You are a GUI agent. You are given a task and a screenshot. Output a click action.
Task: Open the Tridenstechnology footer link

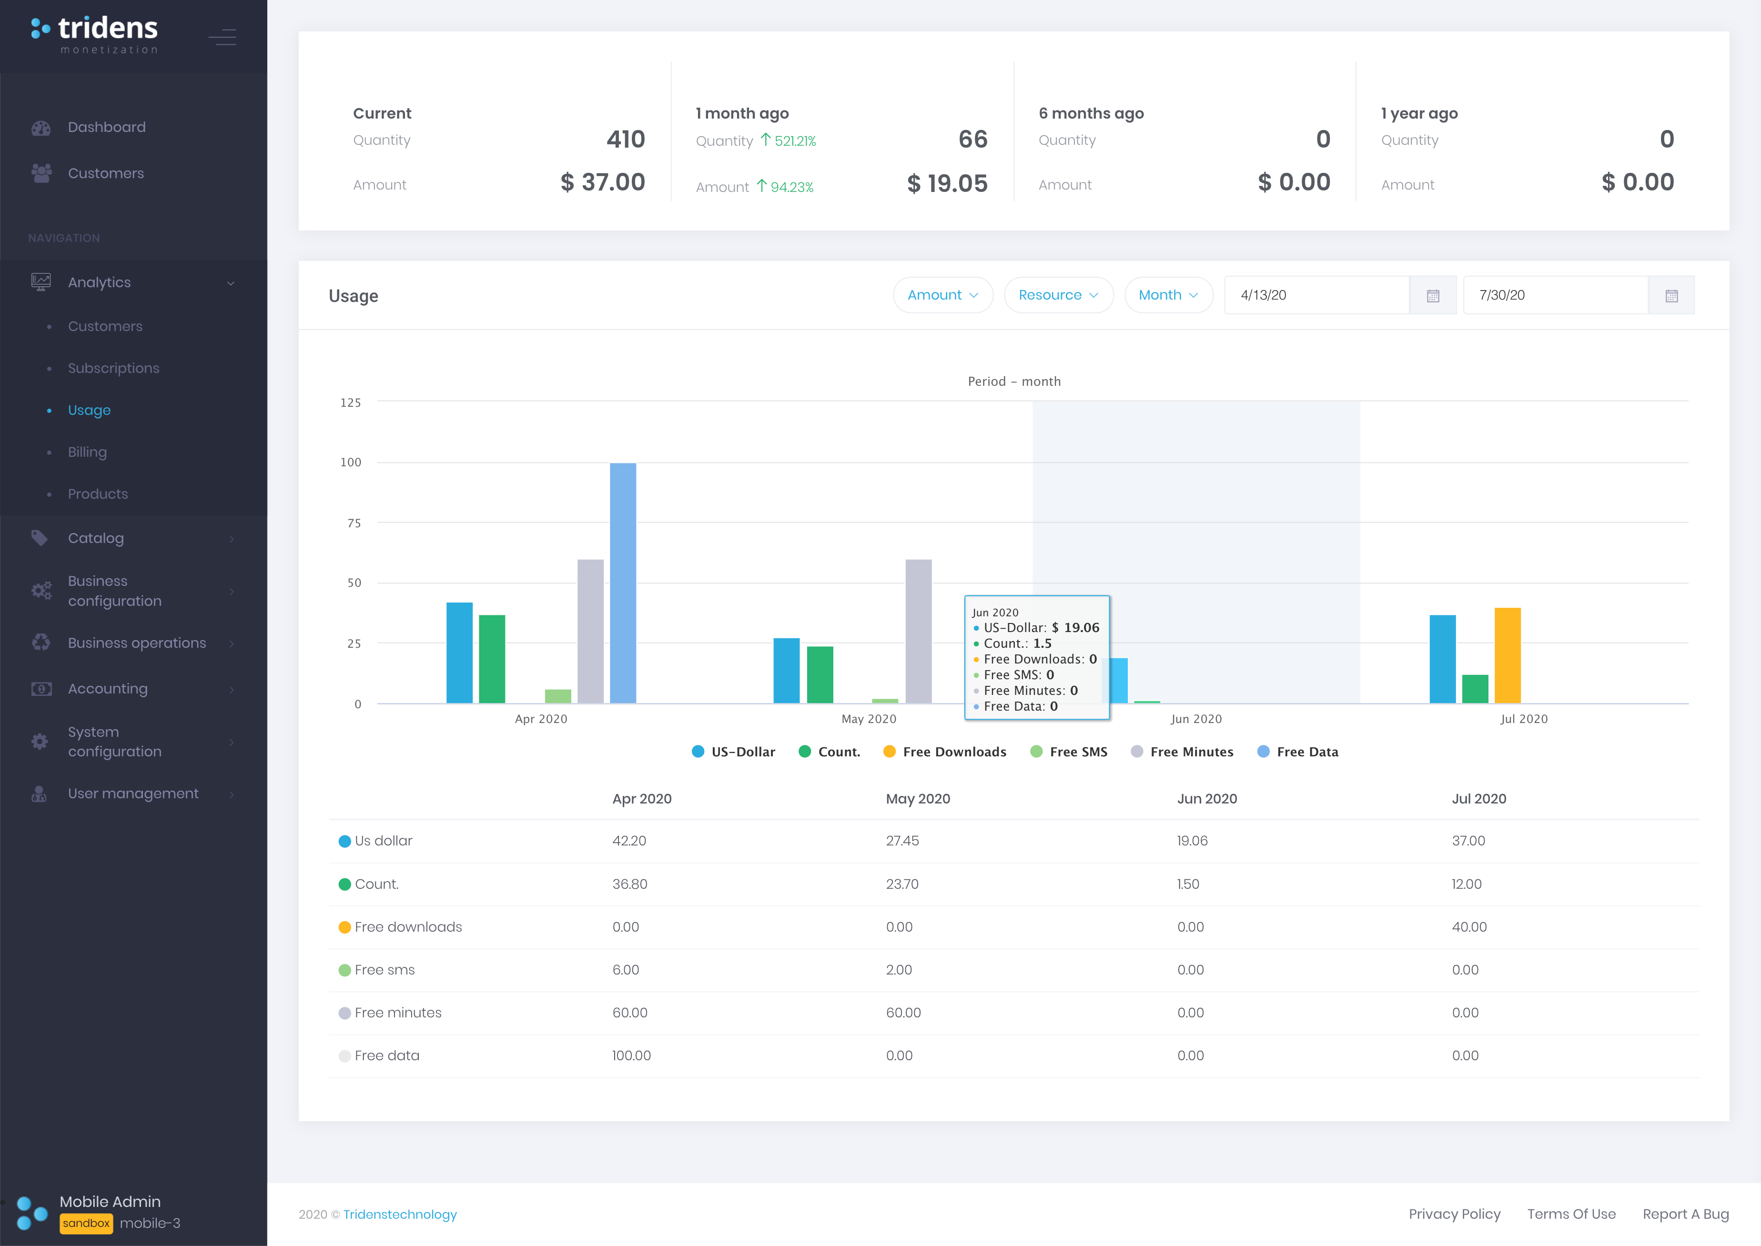[400, 1215]
